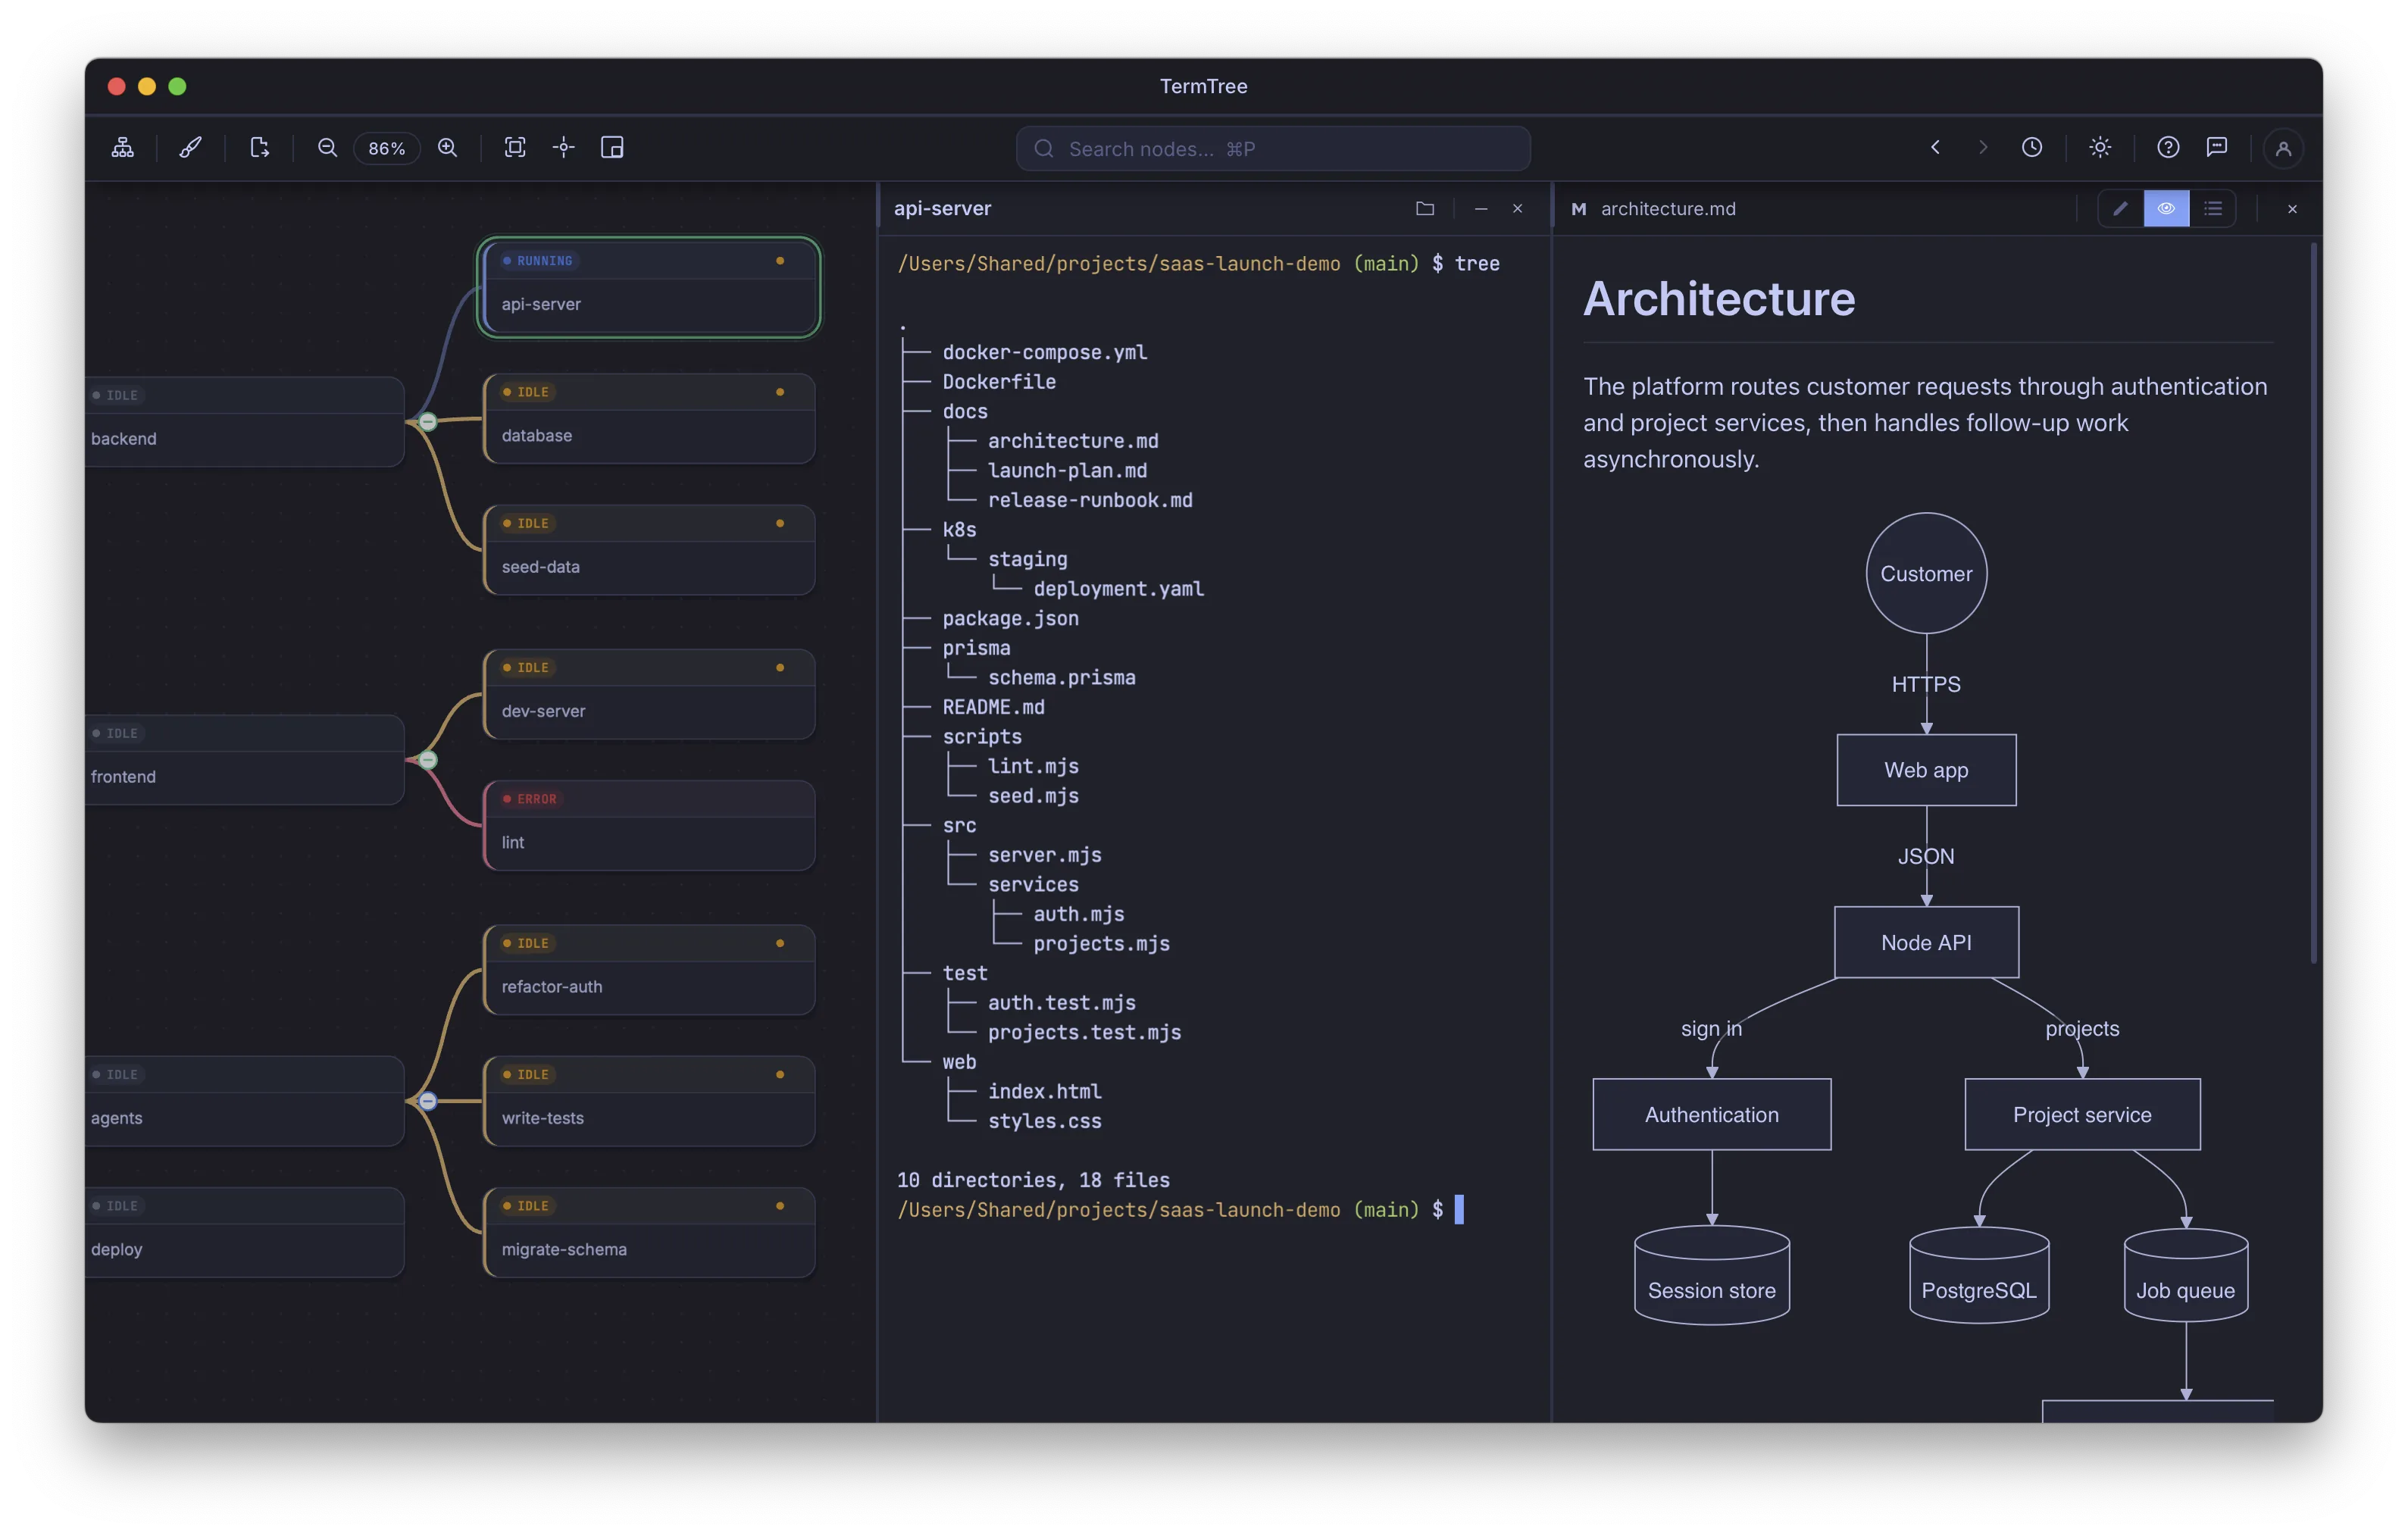Open help via question mark icon
The width and height of the screenshot is (2408, 1535).
point(2168,148)
